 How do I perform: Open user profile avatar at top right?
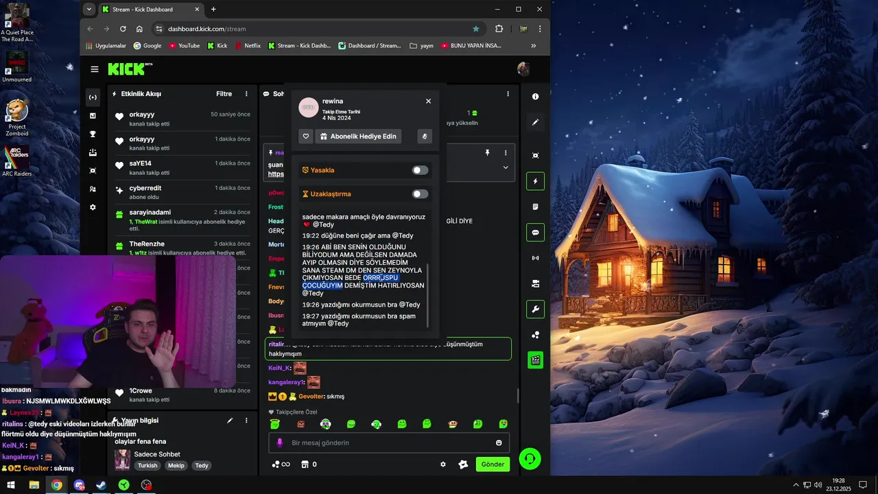[523, 69]
